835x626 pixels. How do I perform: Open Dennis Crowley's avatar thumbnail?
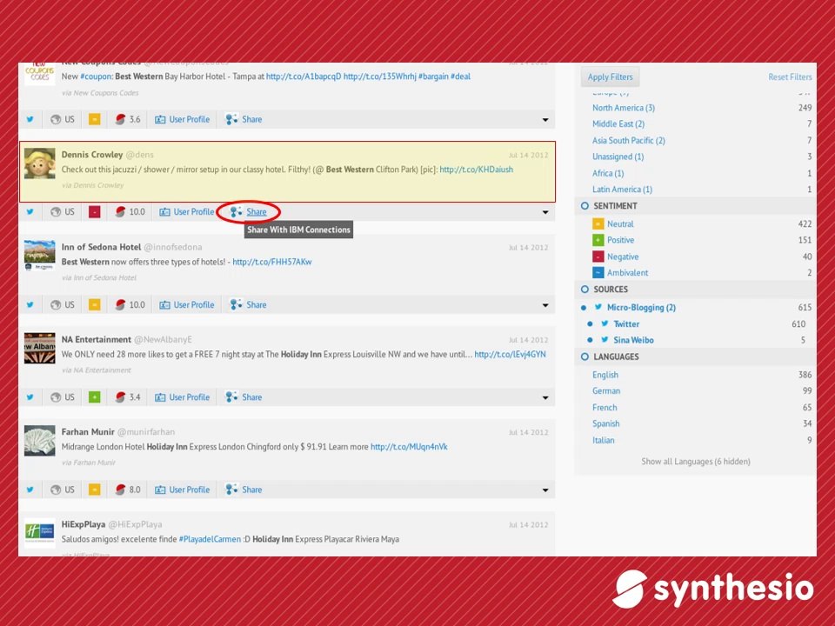(x=40, y=163)
